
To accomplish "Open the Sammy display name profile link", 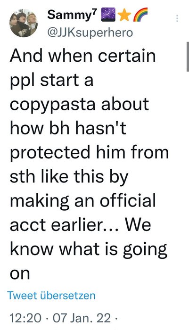I will point(72,15).
